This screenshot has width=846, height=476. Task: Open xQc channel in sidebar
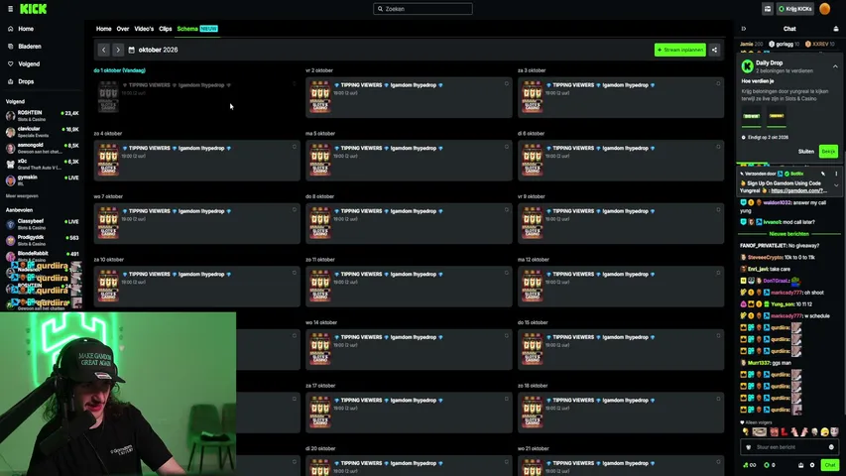[42, 164]
